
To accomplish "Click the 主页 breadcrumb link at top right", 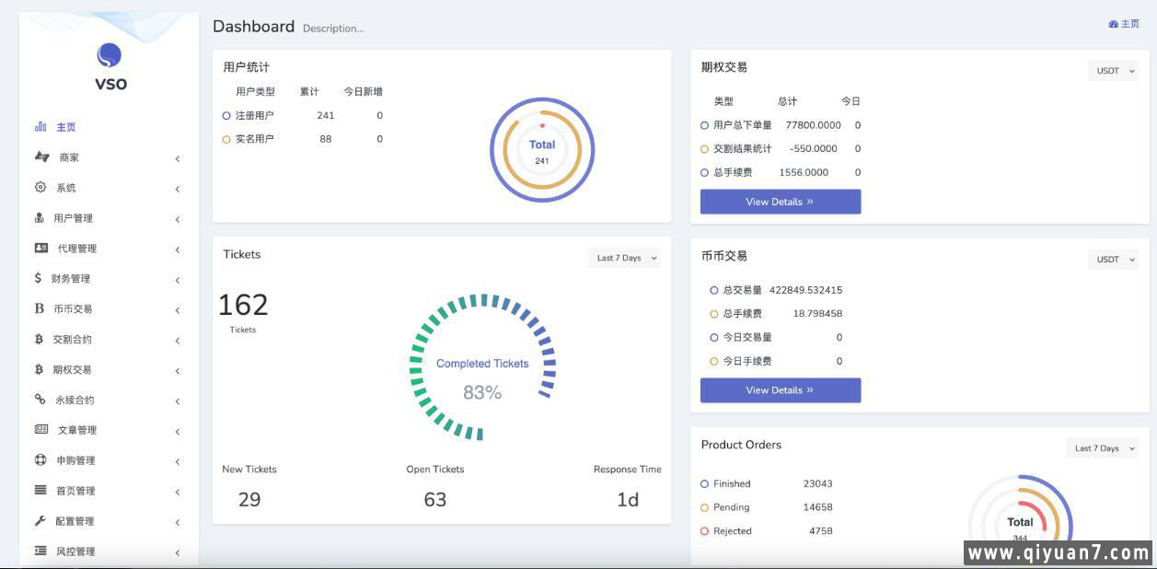I will 1125,24.
